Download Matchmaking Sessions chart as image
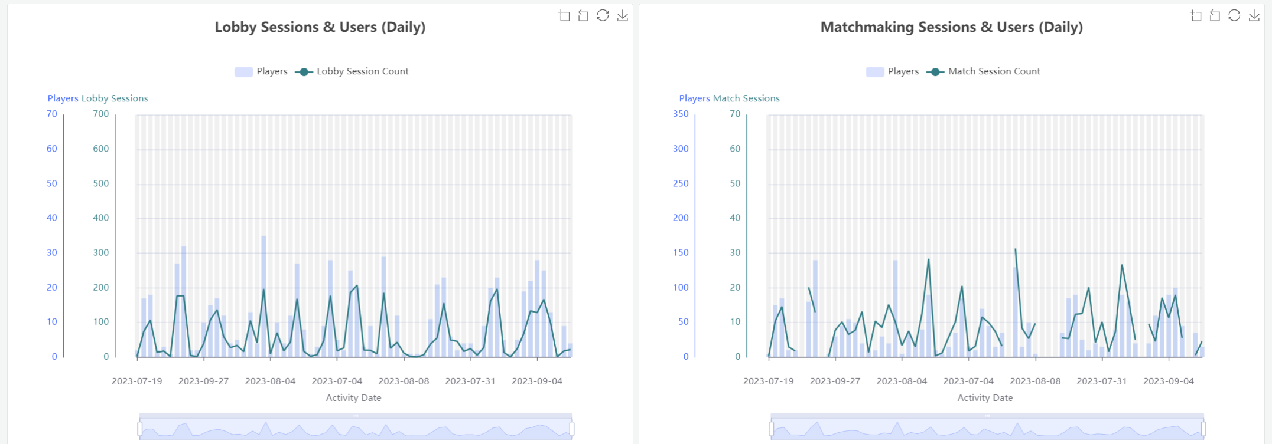This screenshot has height=444, width=1272. pos(1254,16)
